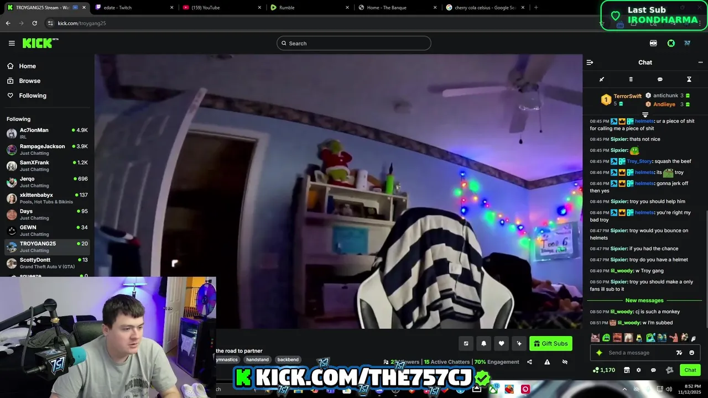The width and height of the screenshot is (708, 398).
Task: Toggle the crossed-out eye hide icon
Action: pos(565,362)
